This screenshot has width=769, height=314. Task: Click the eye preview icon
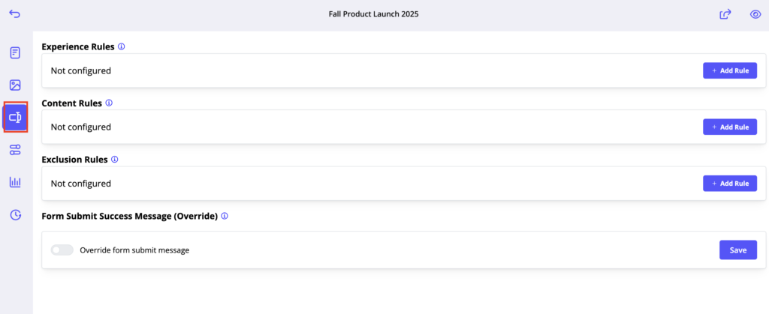tap(756, 14)
